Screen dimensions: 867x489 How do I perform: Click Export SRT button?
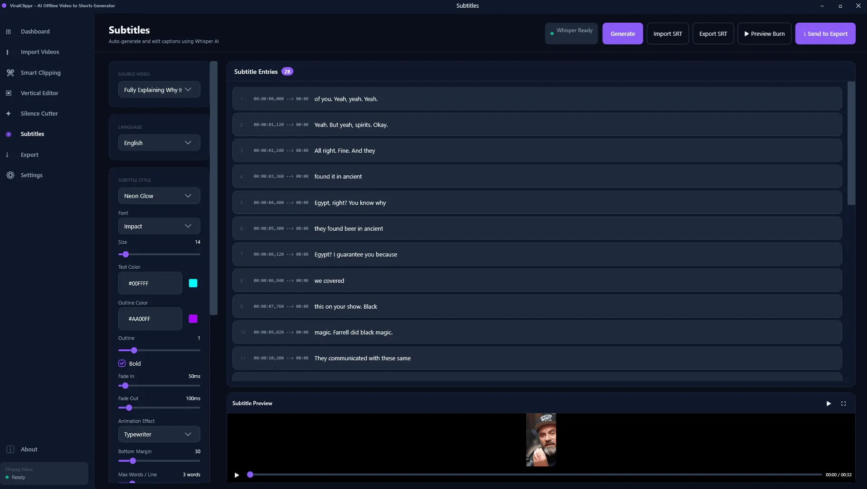pyautogui.click(x=713, y=34)
